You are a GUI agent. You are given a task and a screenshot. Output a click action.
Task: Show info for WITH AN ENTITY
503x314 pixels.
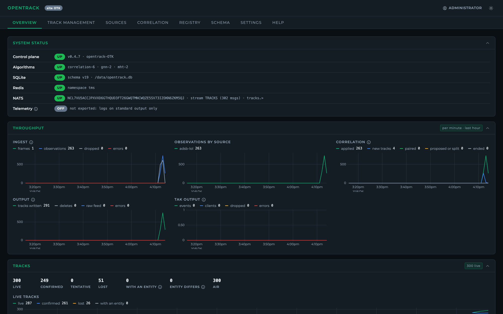coord(160,287)
